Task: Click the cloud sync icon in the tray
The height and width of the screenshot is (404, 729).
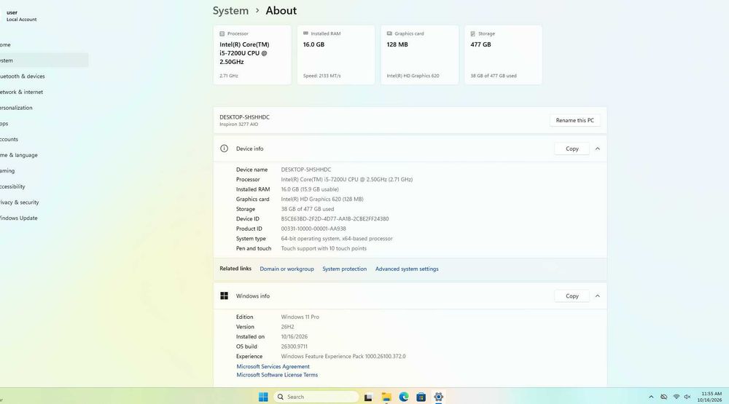Action: [664, 397]
